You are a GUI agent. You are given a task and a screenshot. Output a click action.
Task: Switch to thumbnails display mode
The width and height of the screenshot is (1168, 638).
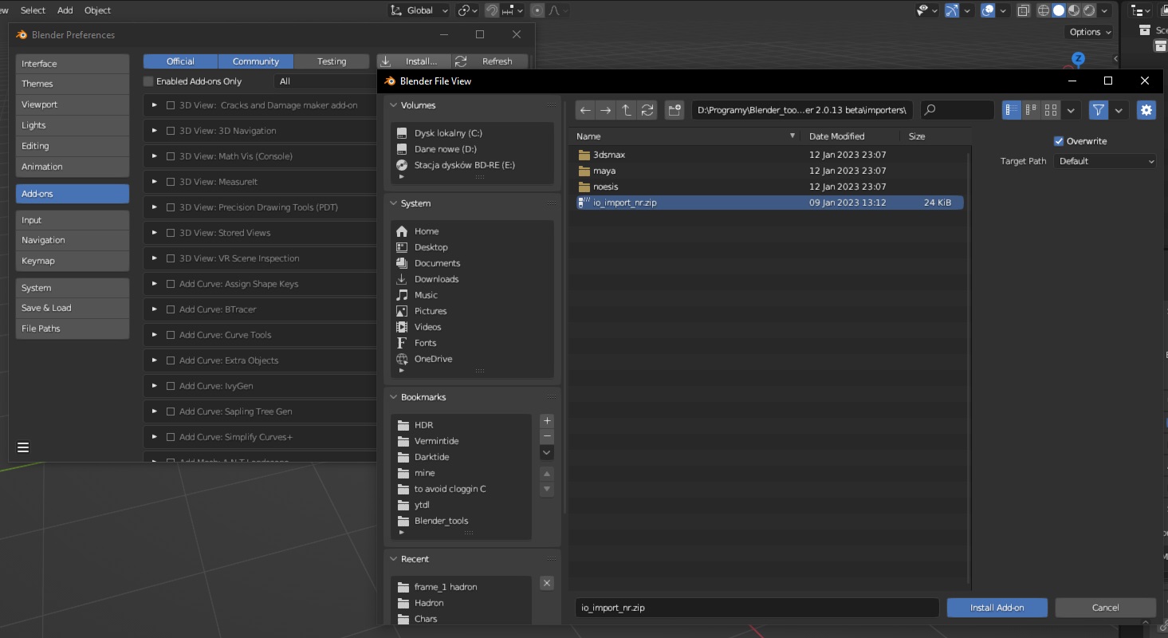(x=1051, y=110)
